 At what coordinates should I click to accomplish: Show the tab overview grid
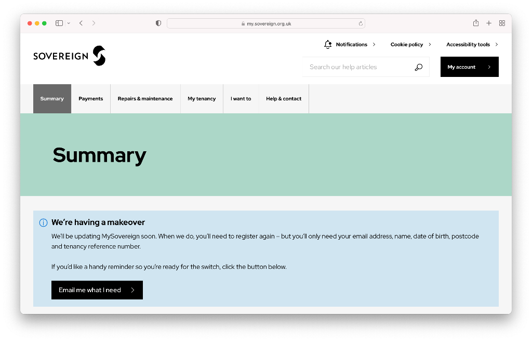click(x=502, y=23)
